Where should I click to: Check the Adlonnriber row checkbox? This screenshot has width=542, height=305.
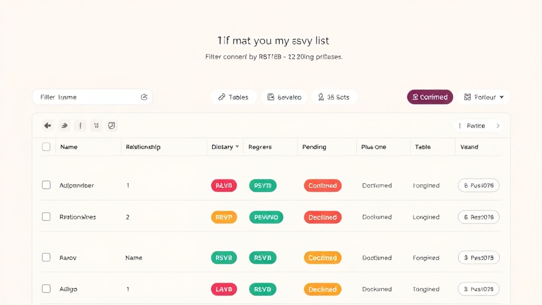(x=46, y=185)
